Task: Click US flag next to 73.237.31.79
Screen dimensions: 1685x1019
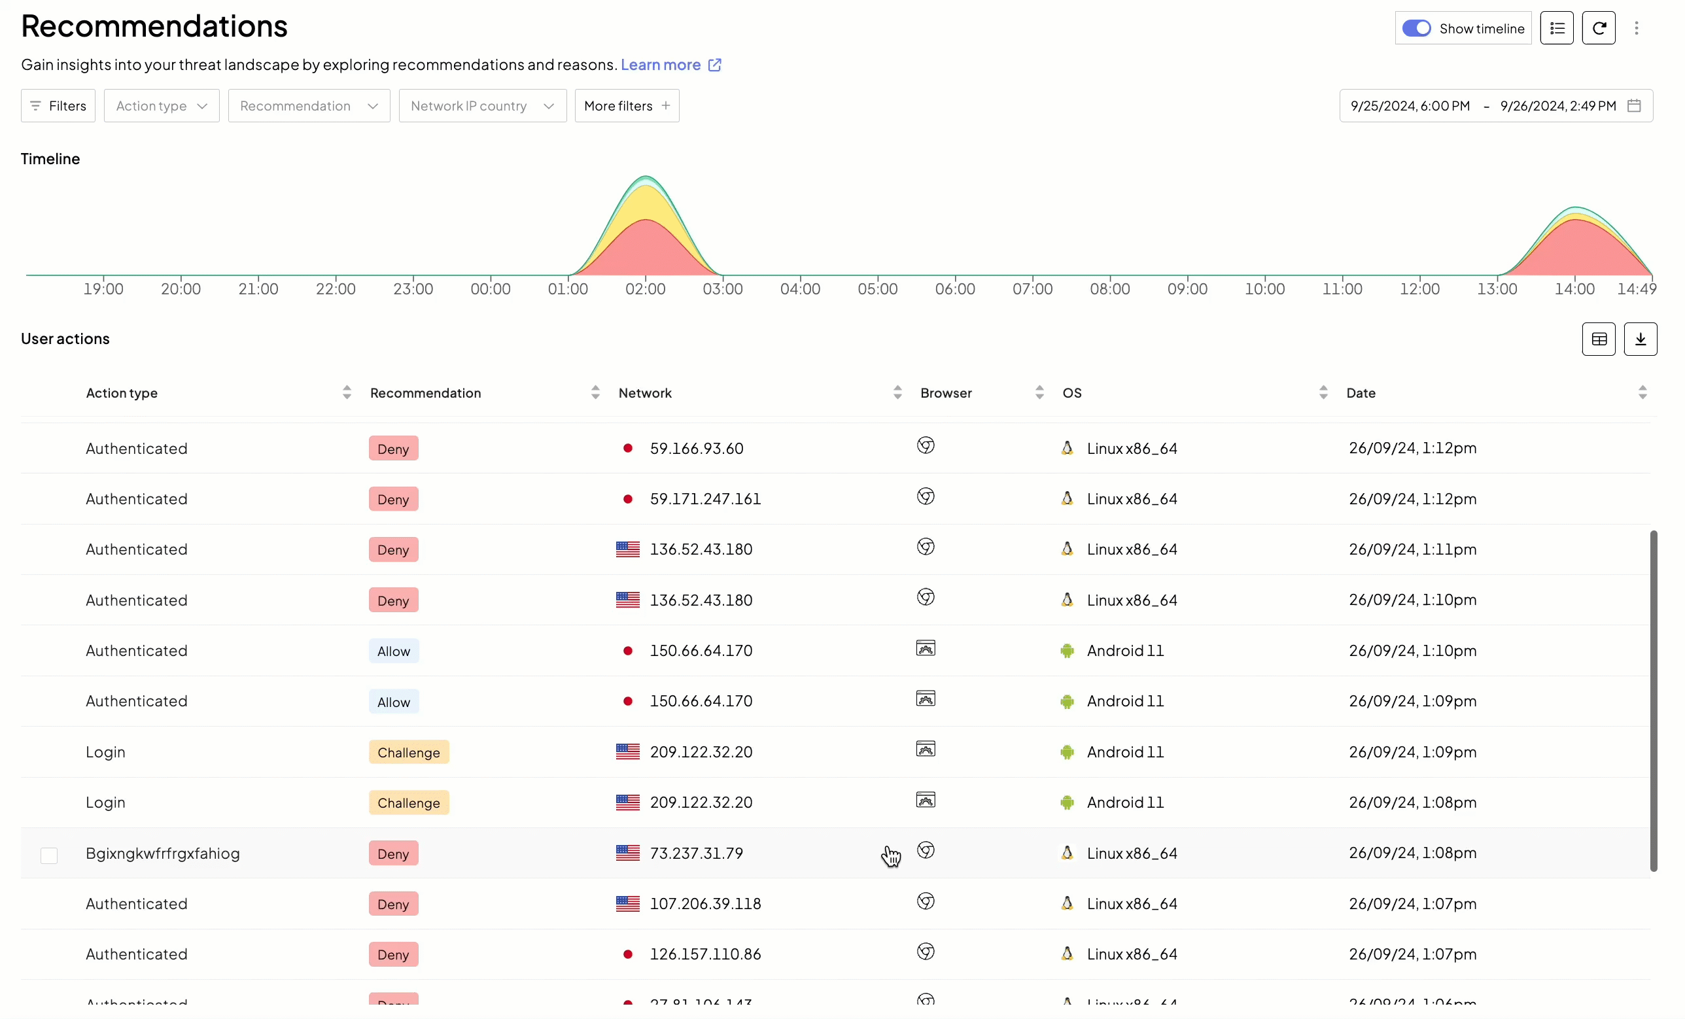Action: tap(627, 853)
